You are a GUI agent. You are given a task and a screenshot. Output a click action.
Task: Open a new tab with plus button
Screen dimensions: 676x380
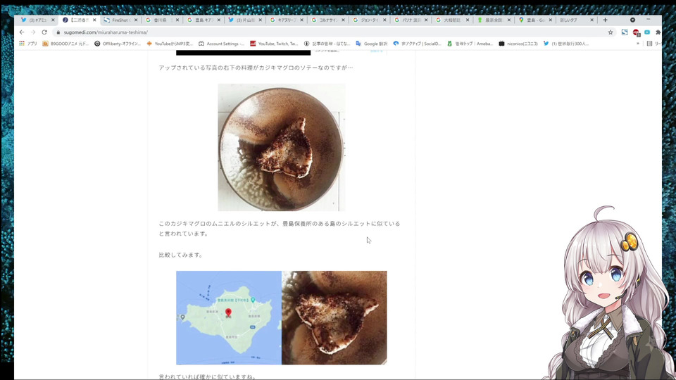coord(606,20)
